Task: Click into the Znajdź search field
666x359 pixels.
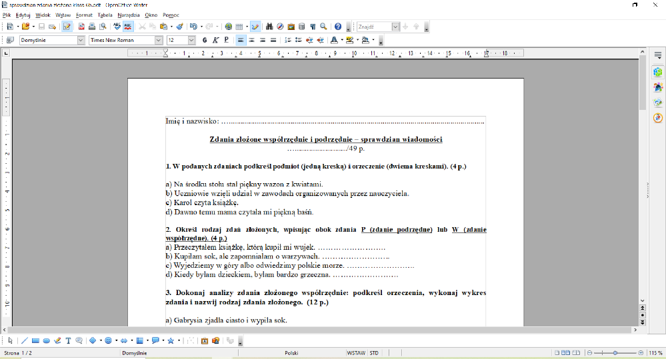Action: tap(373, 27)
